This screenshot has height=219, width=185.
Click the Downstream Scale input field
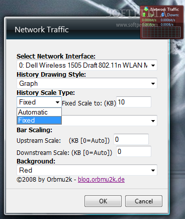tap(134, 151)
